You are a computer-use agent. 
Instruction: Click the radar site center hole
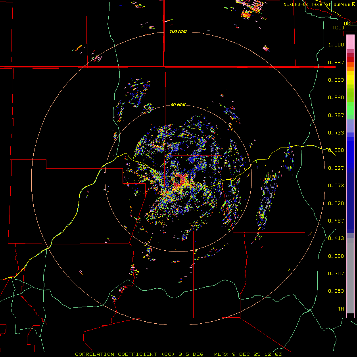coord(177,180)
